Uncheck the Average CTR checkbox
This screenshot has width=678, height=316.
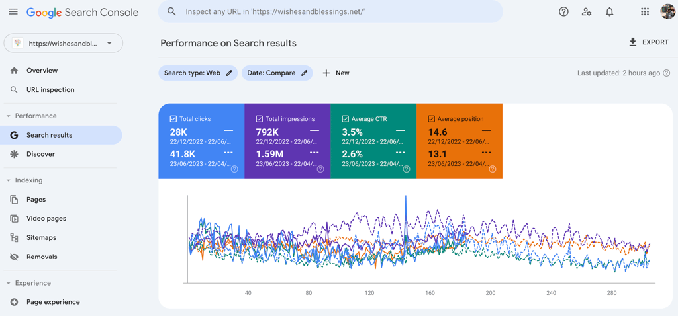346,119
